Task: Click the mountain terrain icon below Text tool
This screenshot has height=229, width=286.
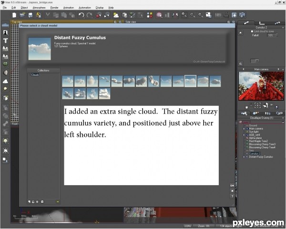Action: click(x=5, y=49)
